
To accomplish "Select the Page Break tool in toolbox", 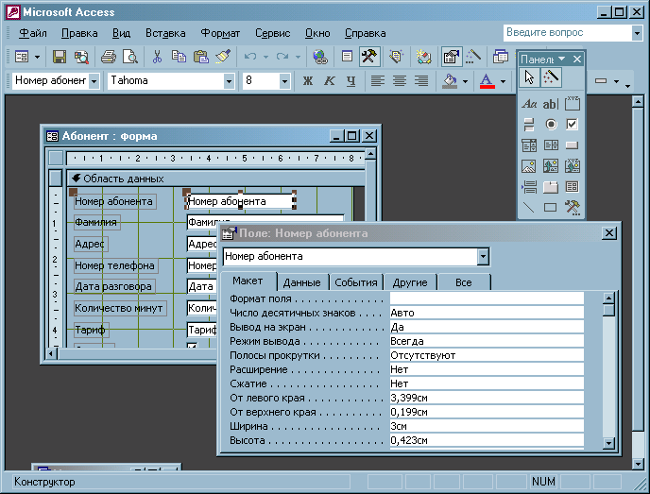I will 529,186.
